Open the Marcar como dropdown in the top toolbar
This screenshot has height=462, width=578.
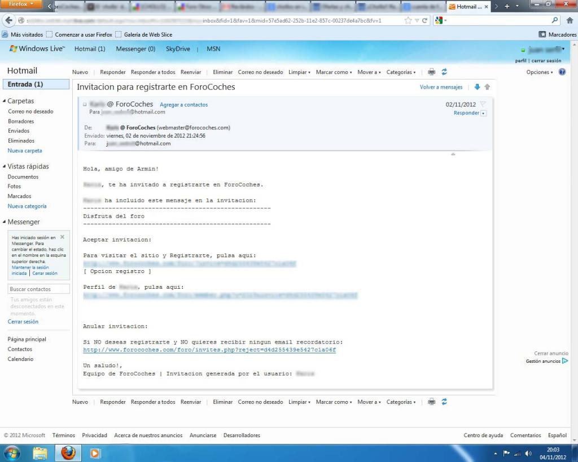click(x=334, y=72)
